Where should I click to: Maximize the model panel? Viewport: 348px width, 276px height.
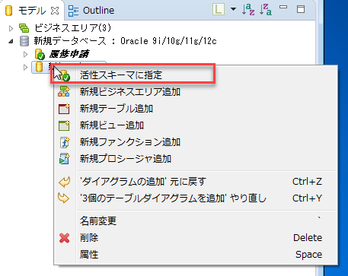click(x=301, y=9)
